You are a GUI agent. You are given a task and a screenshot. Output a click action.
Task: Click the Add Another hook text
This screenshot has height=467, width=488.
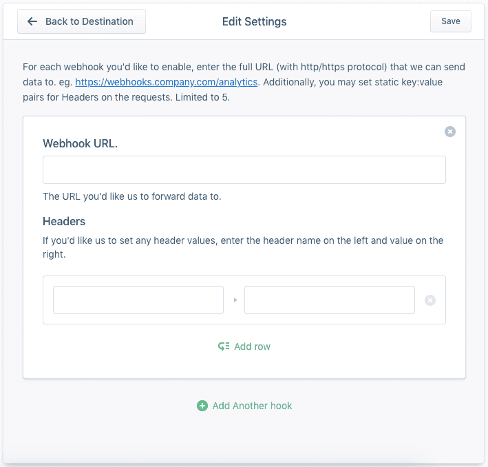[x=252, y=406]
